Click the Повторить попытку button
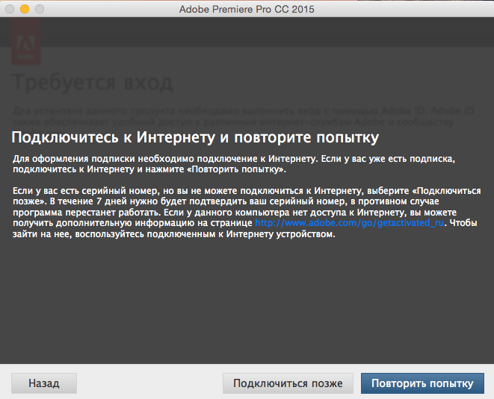The width and height of the screenshot is (494, 399). [x=422, y=383]
